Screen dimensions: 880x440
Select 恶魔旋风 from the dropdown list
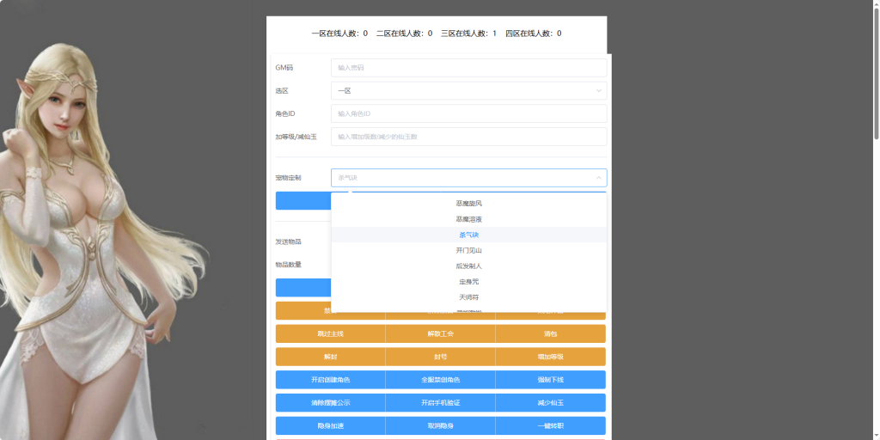coord(468,204)
